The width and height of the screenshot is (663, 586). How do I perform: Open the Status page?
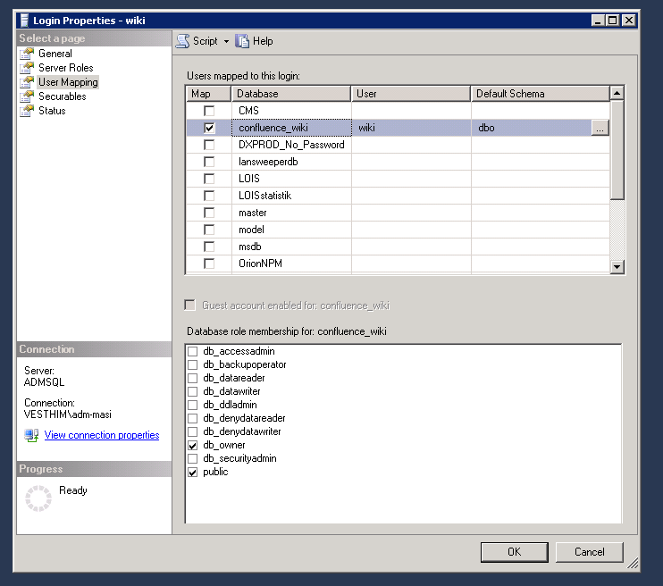pos(52,111)
